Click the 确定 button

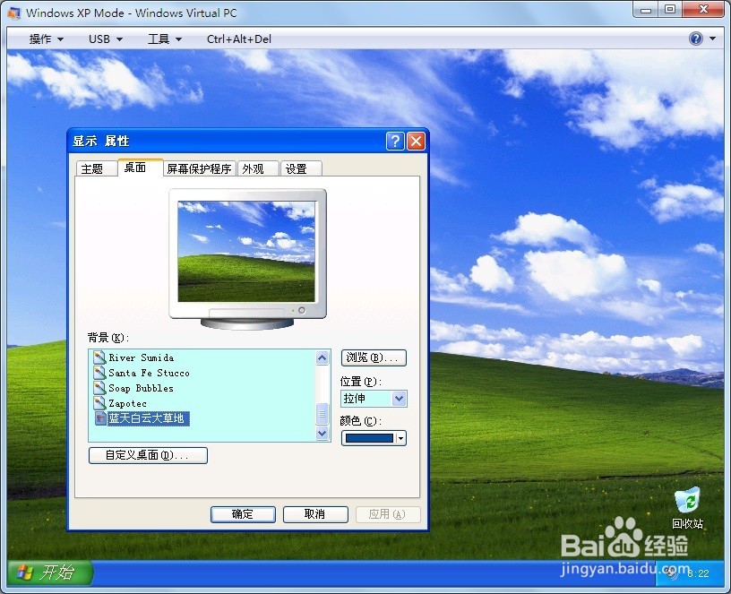(x=243, y=514)
